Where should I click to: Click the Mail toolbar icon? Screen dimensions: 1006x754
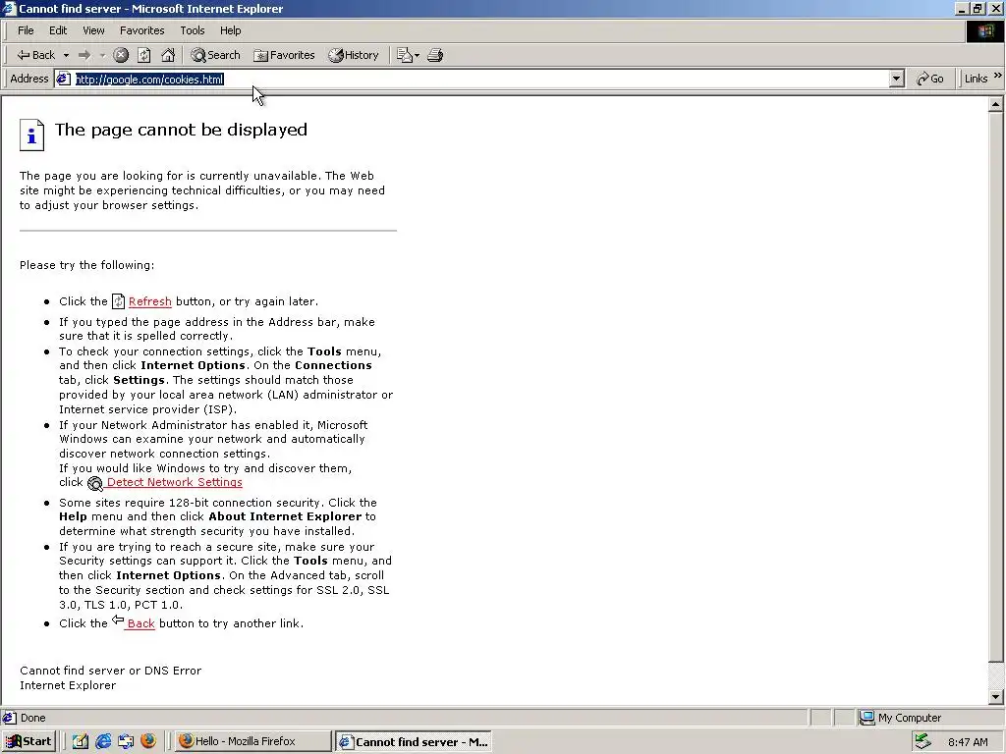click(x=404, y=55)
